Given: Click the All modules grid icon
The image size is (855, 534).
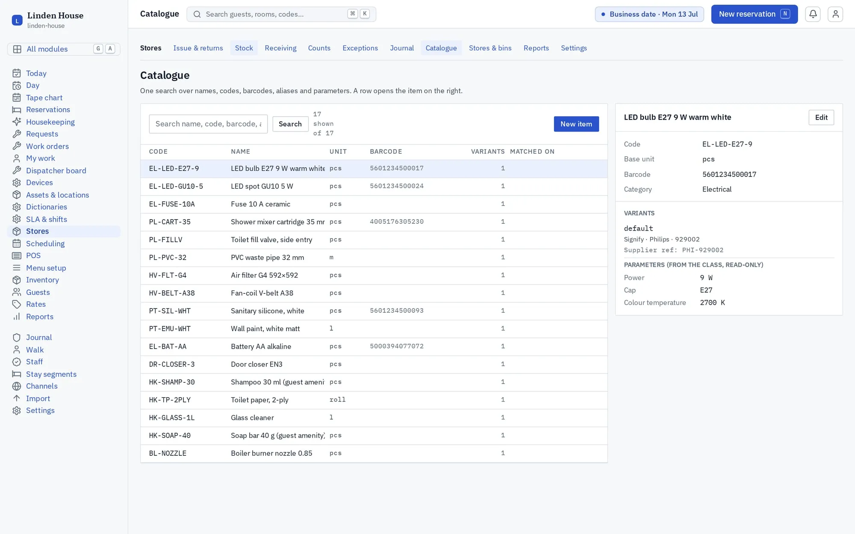Looking at the screenshot, I should [x=17, y=49].
